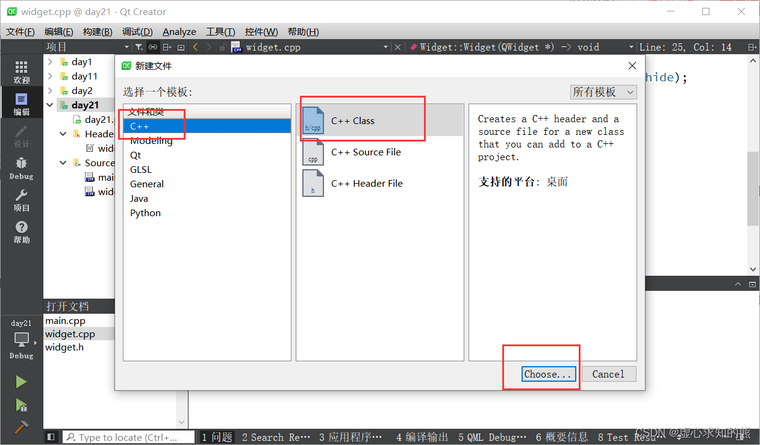
Task: Open the 调试(D) menu
Action: pyautogui.click(x=137, y=31)
